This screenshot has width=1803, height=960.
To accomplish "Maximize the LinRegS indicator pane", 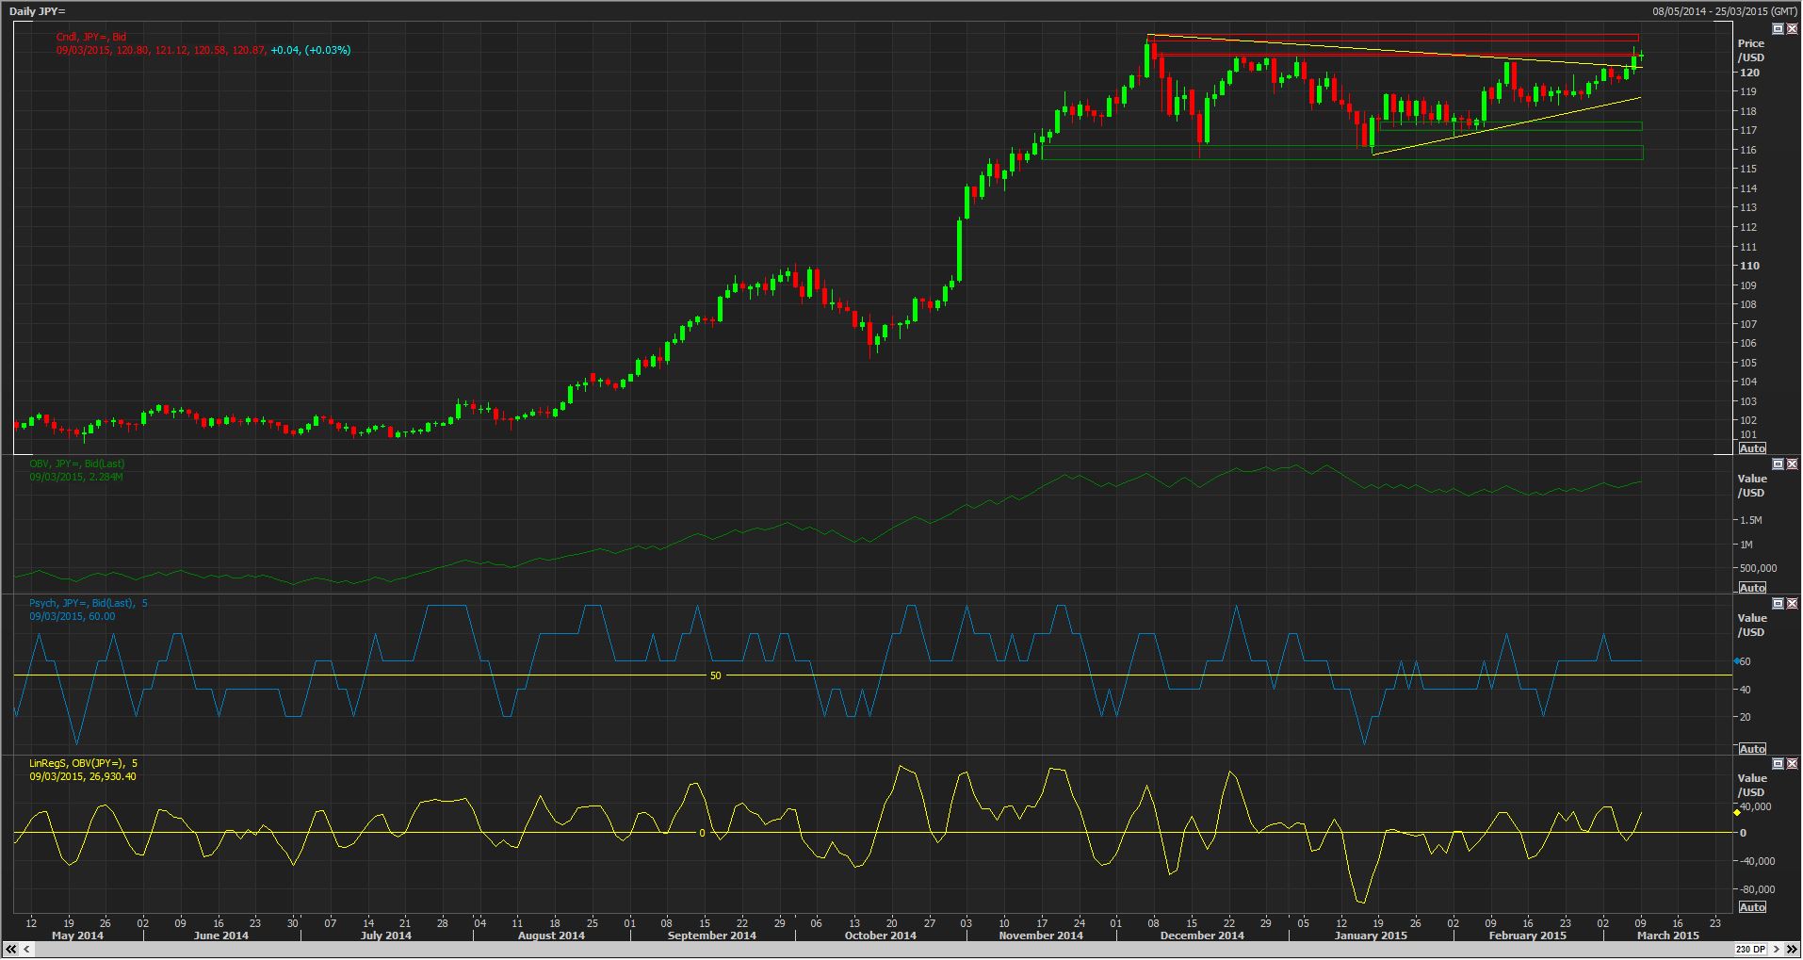I will click(1778, 764).
